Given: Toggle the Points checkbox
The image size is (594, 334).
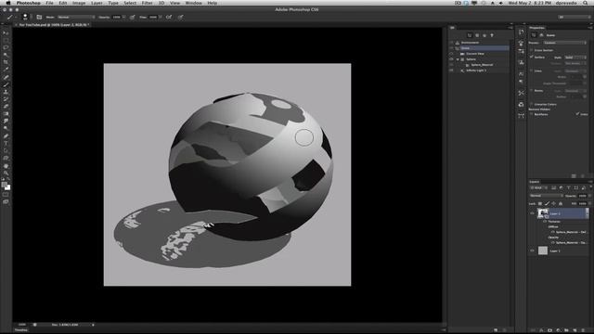Looking at the screenshot, I should tap(532, 91).
